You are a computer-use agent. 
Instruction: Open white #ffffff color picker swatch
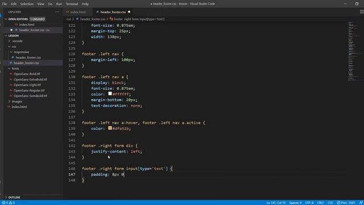110,93
